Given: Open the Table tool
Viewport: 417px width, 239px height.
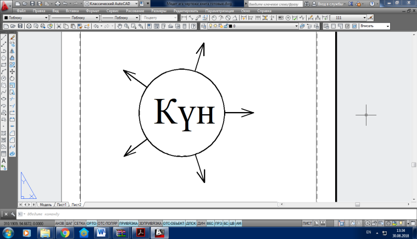Looking at the screenshot, I should pyautogui.click(x=4, y=154).
